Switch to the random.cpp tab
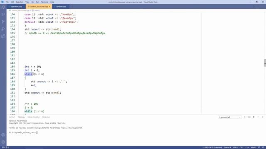Image resolution: width=266 pixels, height=149 pixels. pyautogui.click(x=61, y=7)
